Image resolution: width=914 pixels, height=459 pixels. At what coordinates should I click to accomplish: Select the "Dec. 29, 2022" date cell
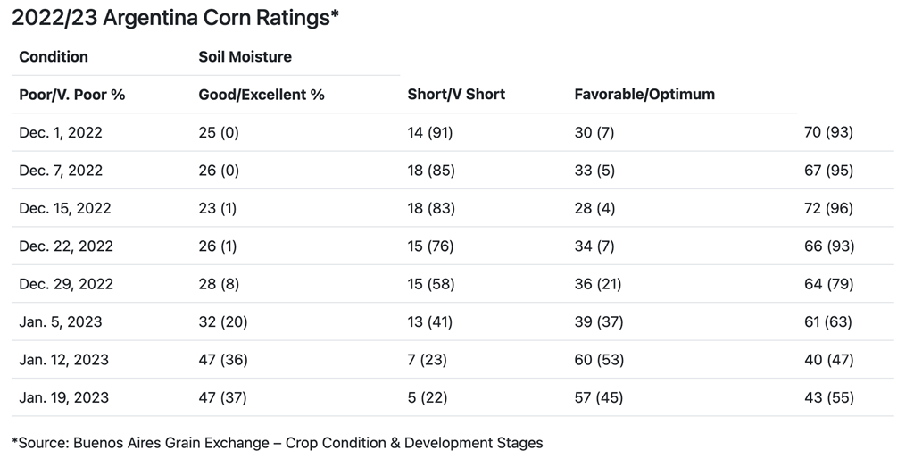point(66,284)
